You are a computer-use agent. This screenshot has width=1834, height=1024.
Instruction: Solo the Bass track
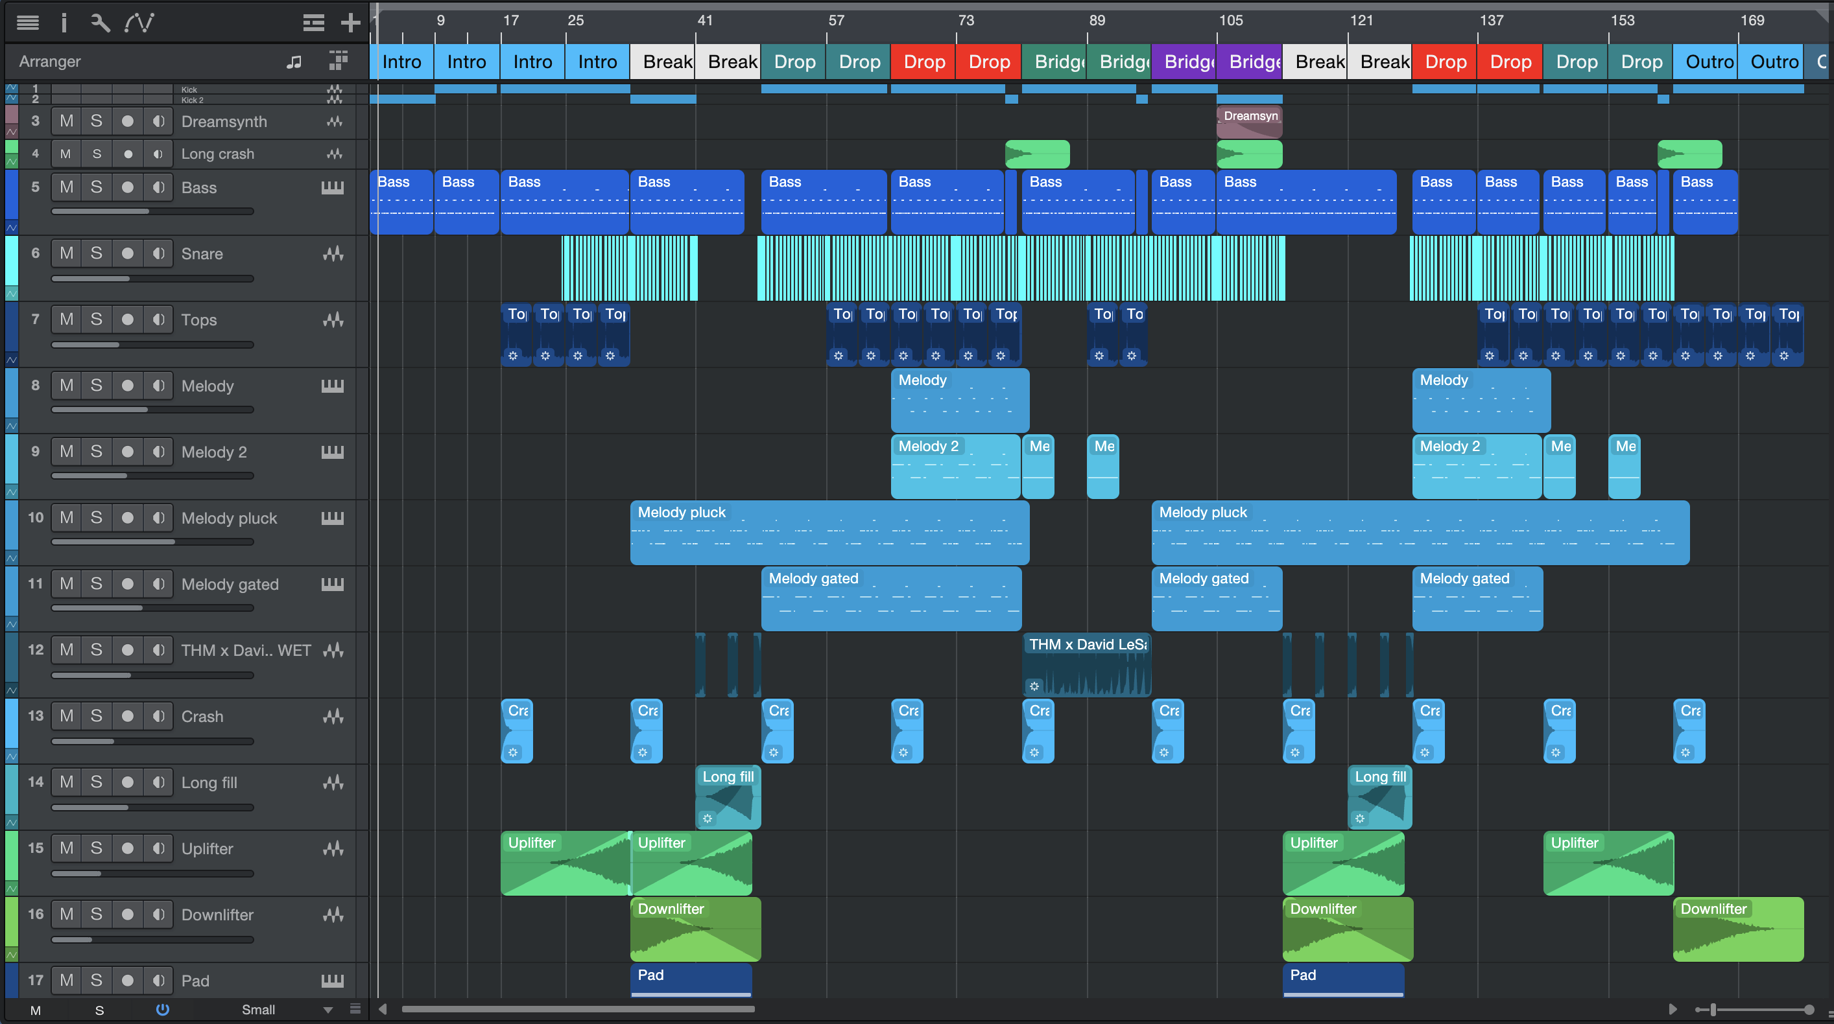[x=97, y=187]
